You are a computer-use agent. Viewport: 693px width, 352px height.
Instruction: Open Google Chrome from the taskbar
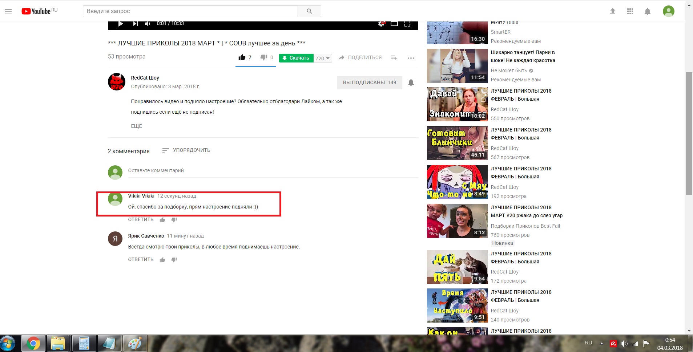click(x=33, y=343)
